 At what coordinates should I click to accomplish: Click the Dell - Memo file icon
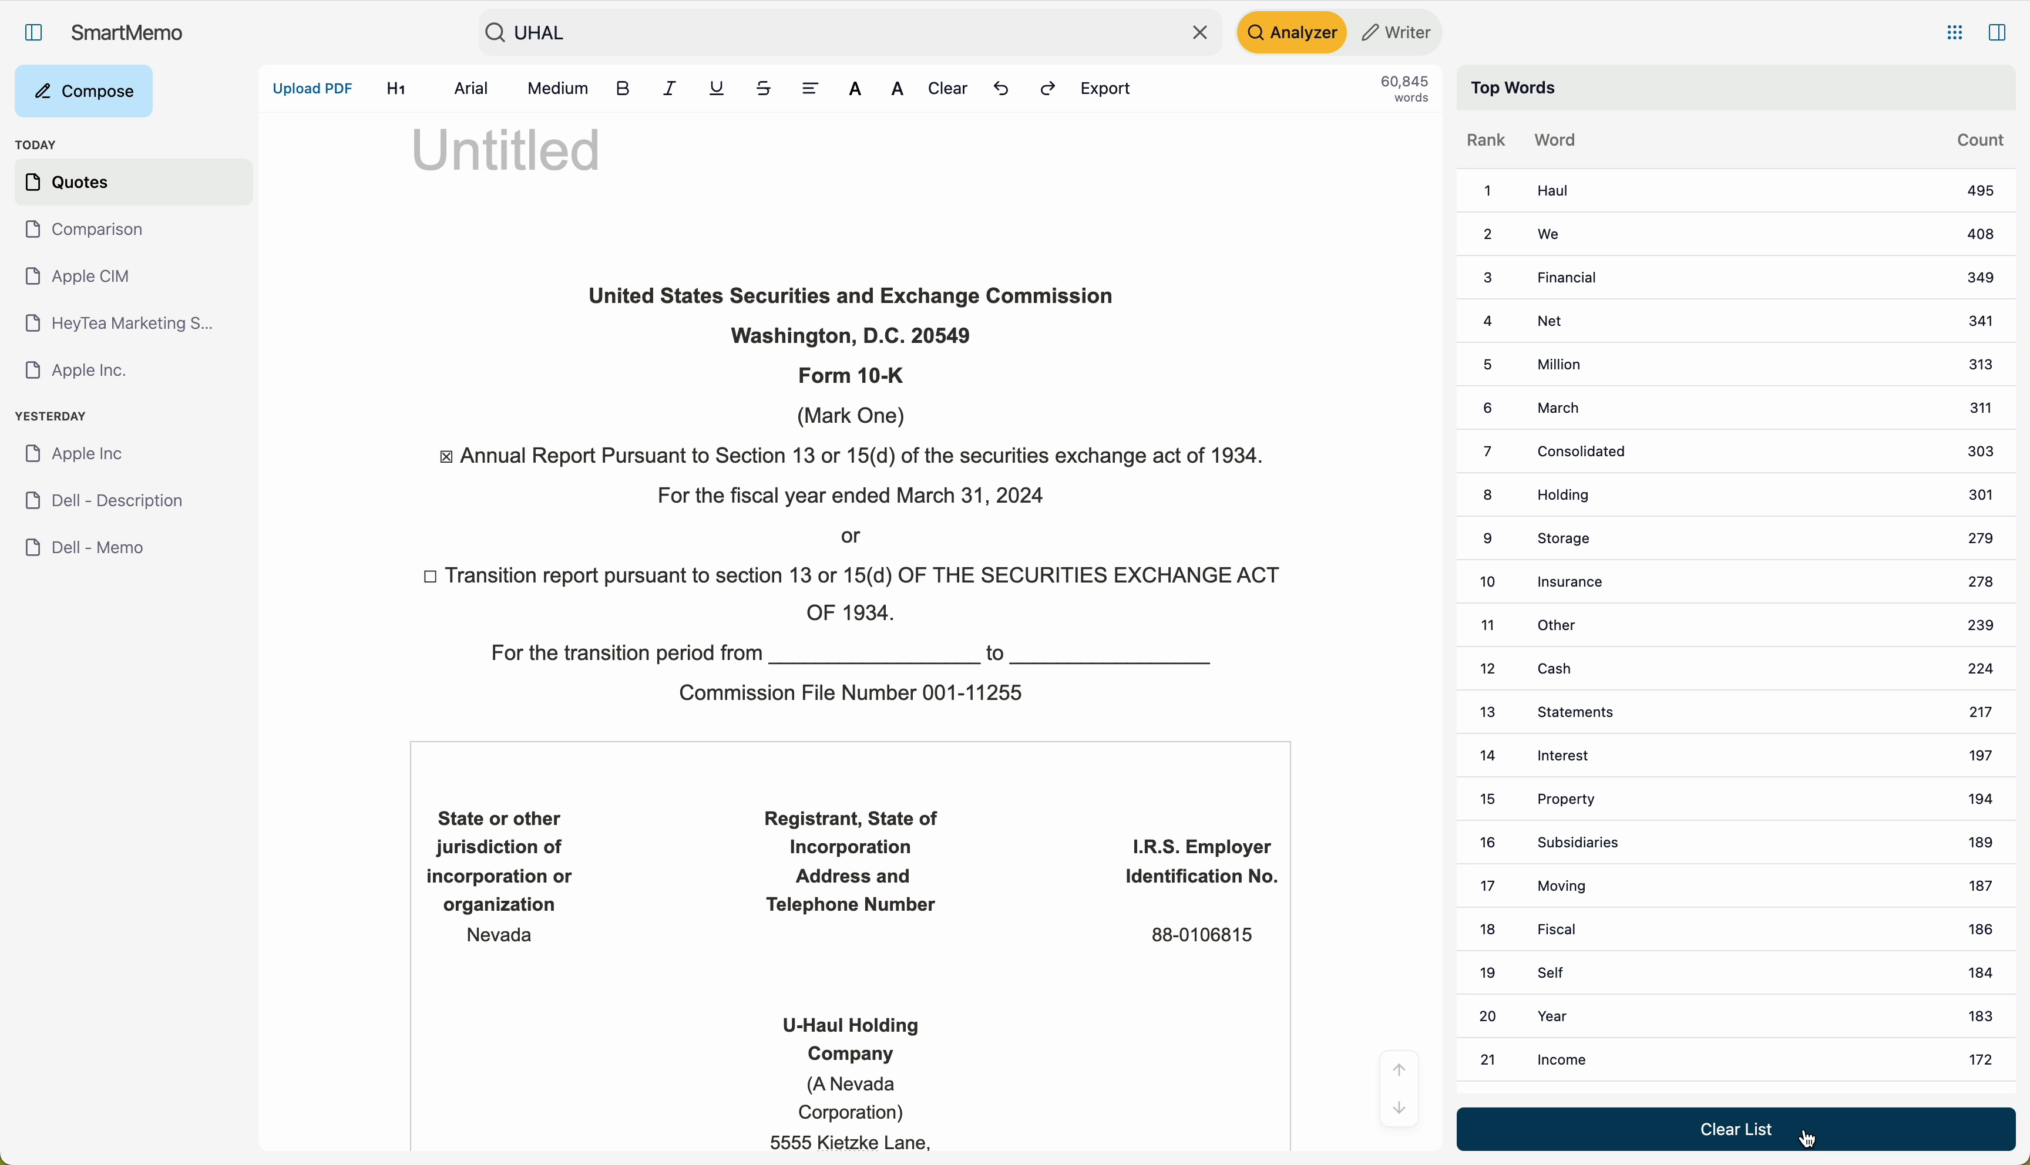click(33, 548)
